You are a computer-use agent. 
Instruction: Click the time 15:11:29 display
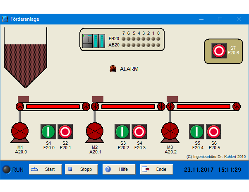pos(230,170)
